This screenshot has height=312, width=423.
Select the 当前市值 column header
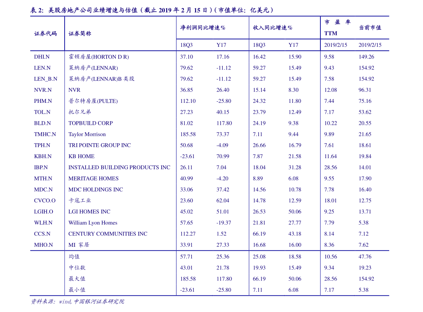coord(370,28)
